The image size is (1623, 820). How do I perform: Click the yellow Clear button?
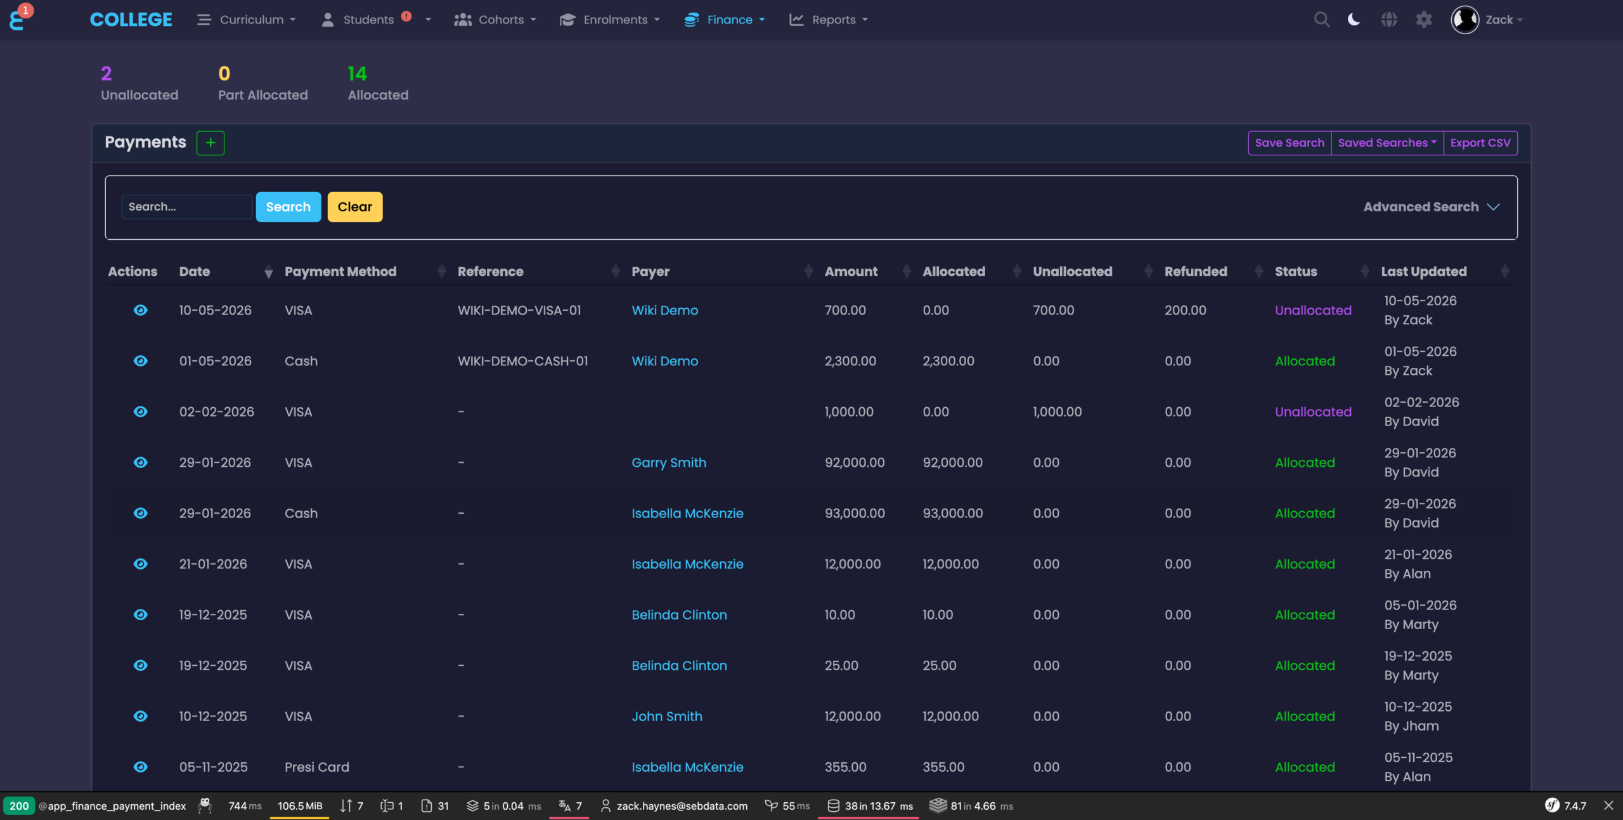(x=355, y=207)
